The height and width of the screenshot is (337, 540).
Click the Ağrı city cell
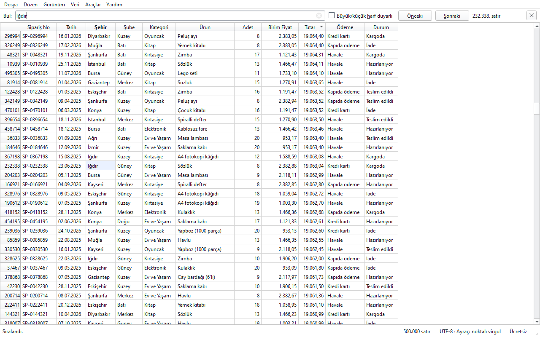[x=100, y=138]
